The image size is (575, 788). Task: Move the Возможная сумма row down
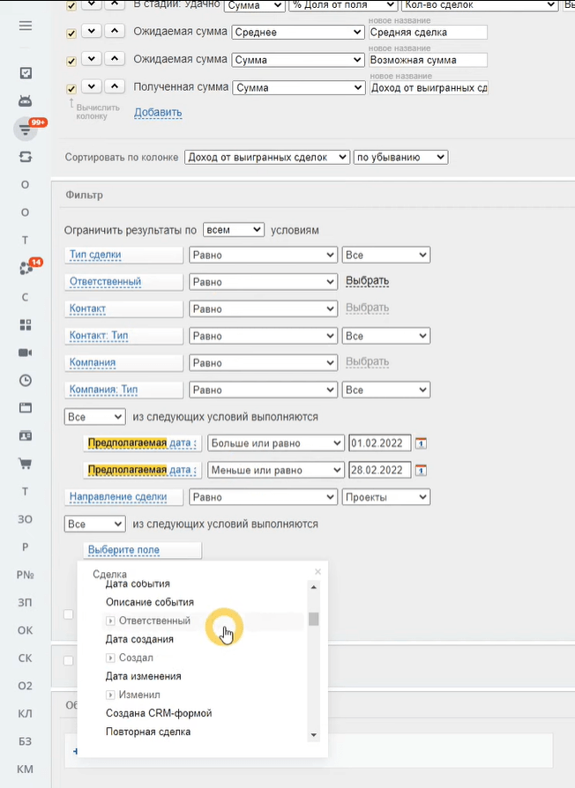point(92,59)
